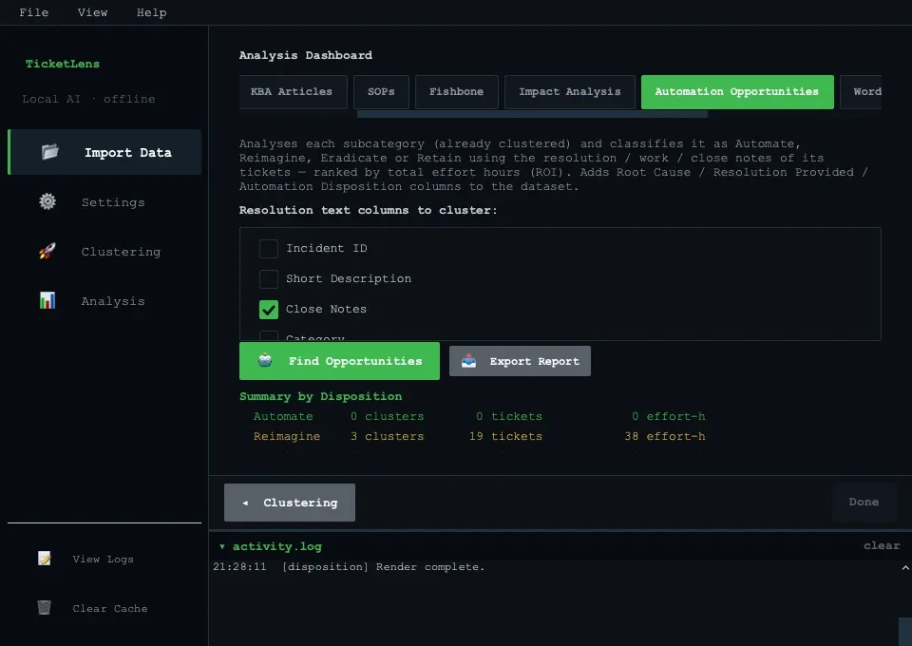Click the TicketLens app title
The height and width of the screenshot is (646, 912).
[x=63, y=64]
